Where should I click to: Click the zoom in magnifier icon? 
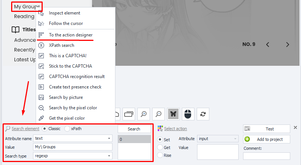[x=144, y=114]
